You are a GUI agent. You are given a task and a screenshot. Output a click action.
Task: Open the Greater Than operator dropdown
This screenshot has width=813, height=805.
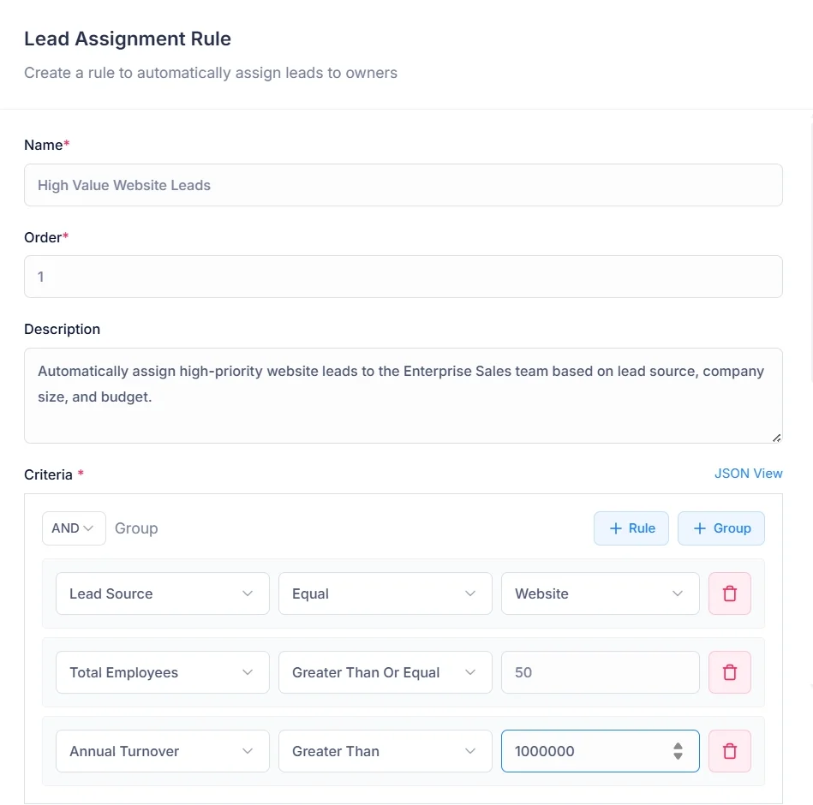tap(385, 751)
